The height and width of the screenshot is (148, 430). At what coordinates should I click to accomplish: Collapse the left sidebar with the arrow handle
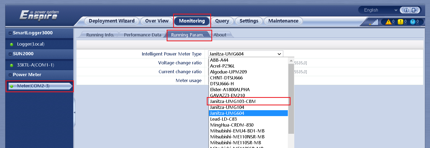[75, 113]
